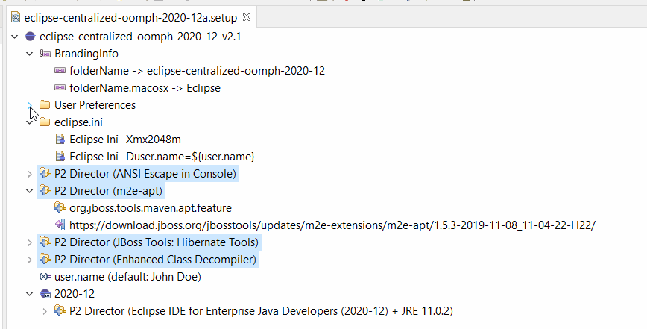Click the P2 Director icon for ANSI Escape in Console
Viewport: 647px width, 329px height.
45,173
